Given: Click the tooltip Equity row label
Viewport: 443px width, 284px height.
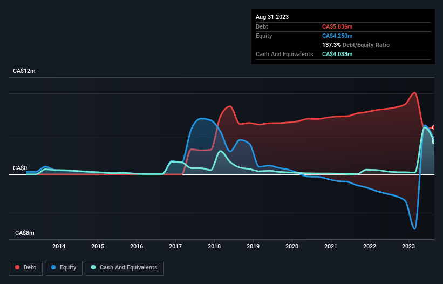Looking at the screenshot, I should coord(264,36).
